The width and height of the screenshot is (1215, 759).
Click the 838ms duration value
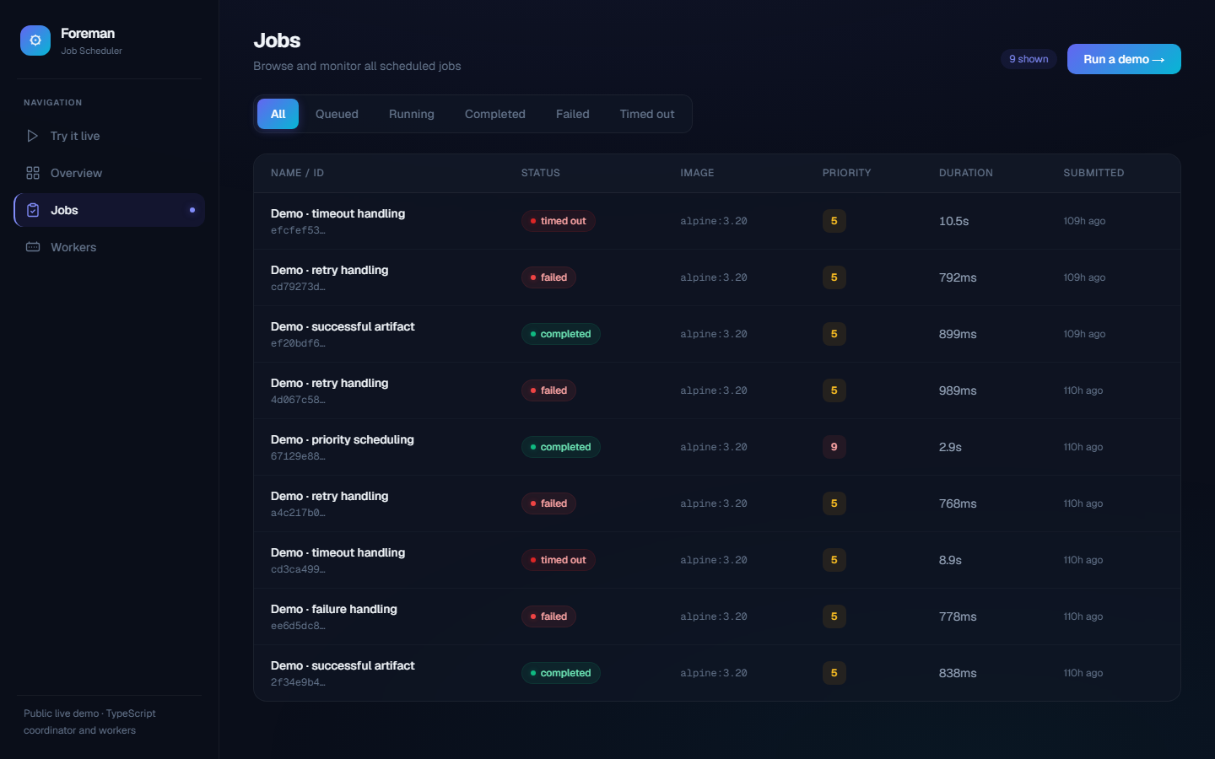(958, 673)
